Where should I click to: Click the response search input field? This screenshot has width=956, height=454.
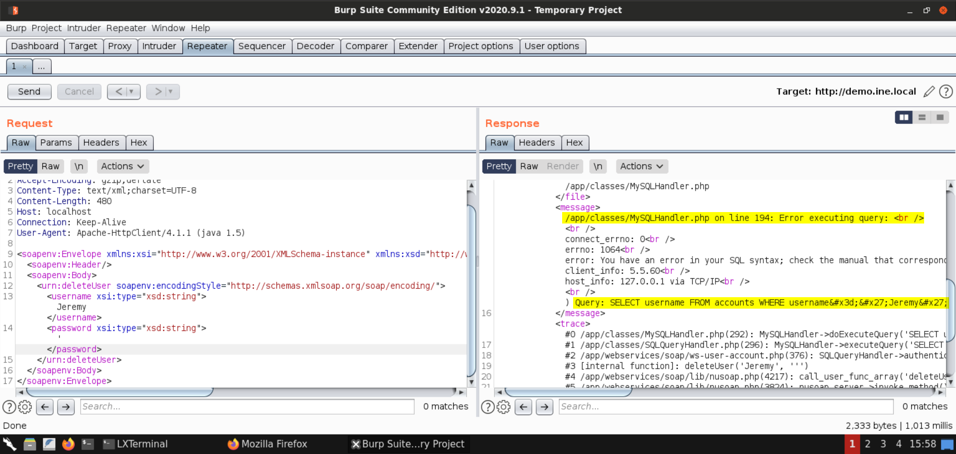coord(725,407)
